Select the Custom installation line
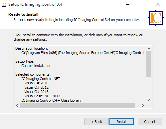This screenshot has height=129, width=166. (36, 66)
